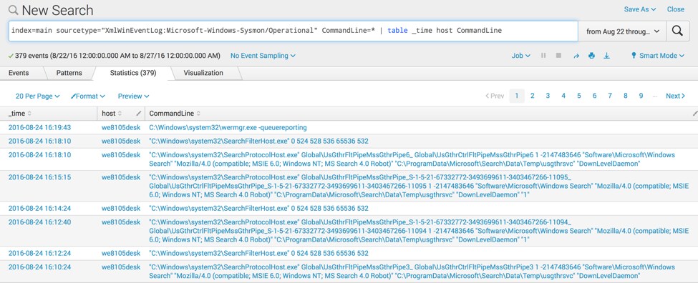
Task: Switch to the Events tab
Action: [x=19, y=73]
